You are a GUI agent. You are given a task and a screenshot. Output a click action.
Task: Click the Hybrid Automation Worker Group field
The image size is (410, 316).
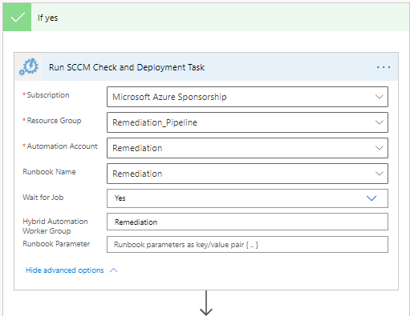[247, 222]
